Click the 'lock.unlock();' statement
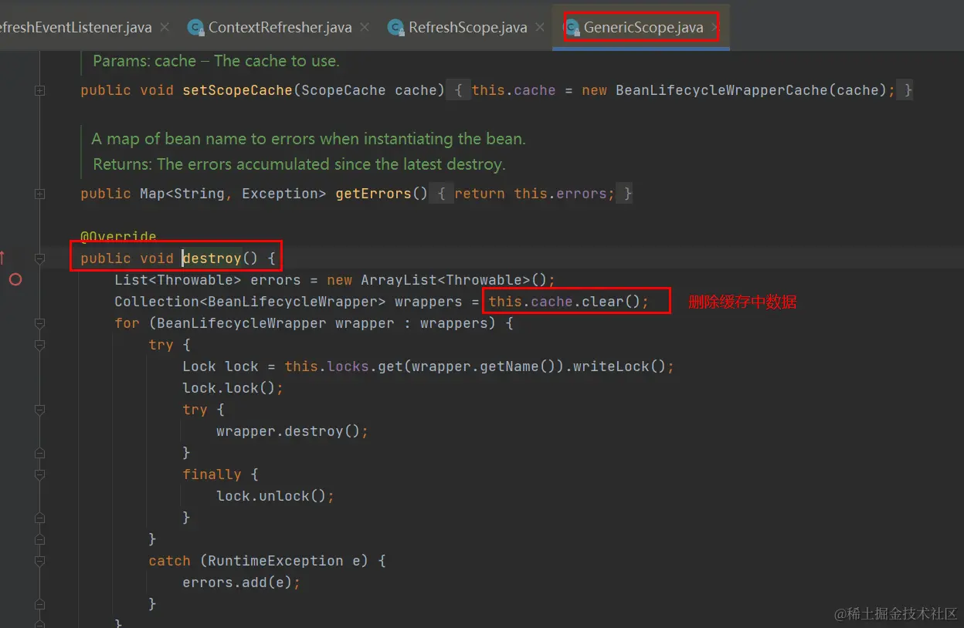Viewport: 964px width, 628px height. point(276,496)
